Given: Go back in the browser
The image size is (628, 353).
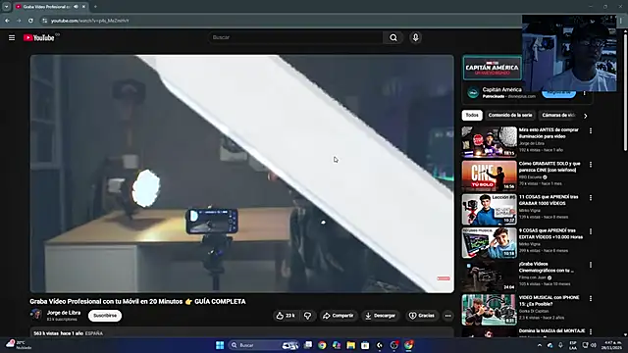Looking at the screenshot, I should point(7,21).
